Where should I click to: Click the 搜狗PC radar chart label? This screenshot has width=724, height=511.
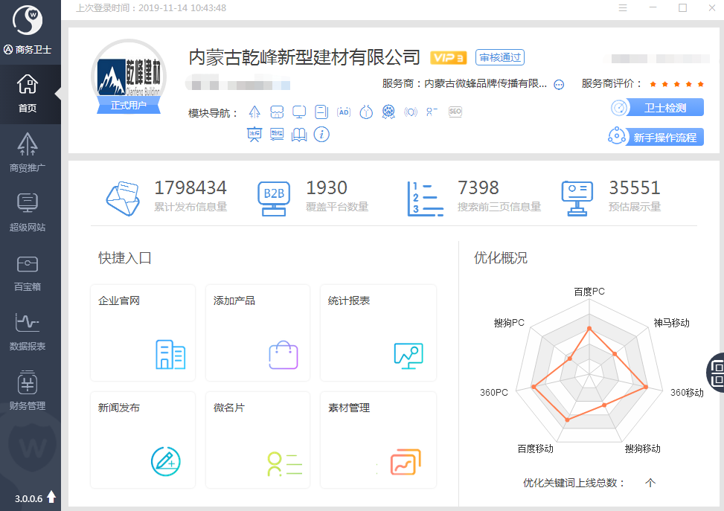click(509, 323)
